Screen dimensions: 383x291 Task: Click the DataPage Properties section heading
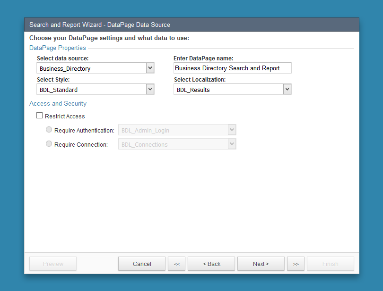pyautogui.click(x=57, y=48)
